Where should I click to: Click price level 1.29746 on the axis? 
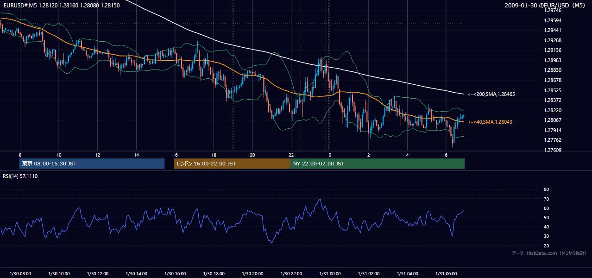[x=553, y=10]
